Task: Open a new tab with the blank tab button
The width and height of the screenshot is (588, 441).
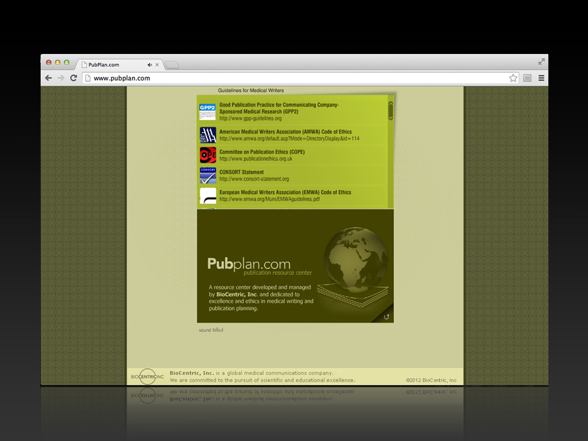Action: [x=172, y=65]
